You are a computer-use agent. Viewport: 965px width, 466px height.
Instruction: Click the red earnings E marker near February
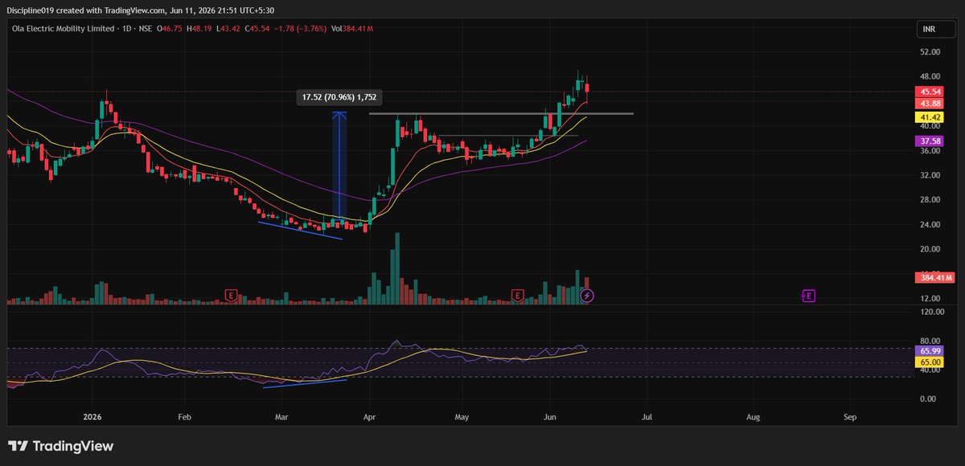tap(232, 296)
